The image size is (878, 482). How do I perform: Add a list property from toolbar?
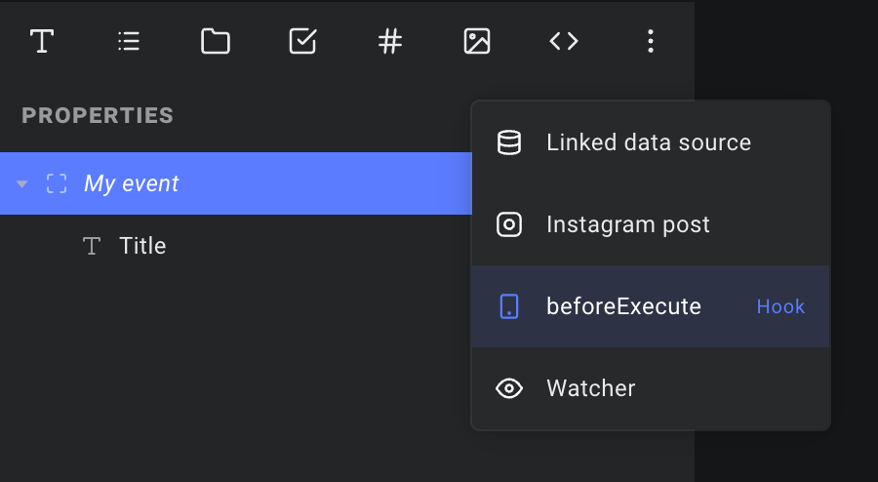click(129, 41)
